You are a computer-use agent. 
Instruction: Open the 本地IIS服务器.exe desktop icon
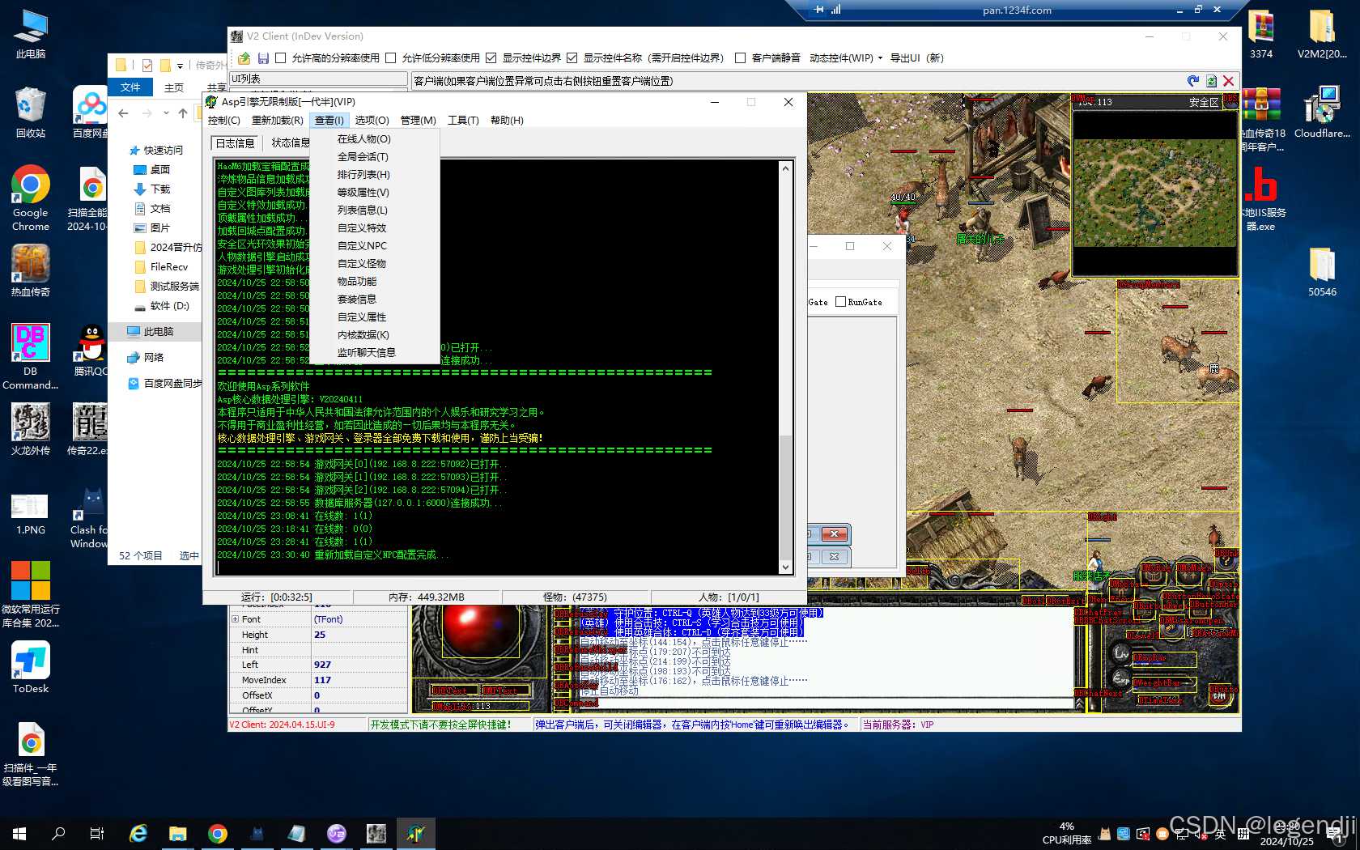(x=1264, y=198)
